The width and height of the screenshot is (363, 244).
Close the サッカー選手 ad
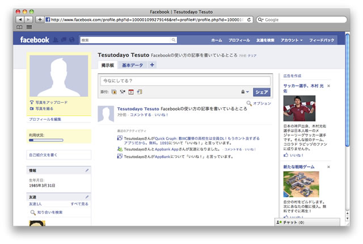point(328,86)
